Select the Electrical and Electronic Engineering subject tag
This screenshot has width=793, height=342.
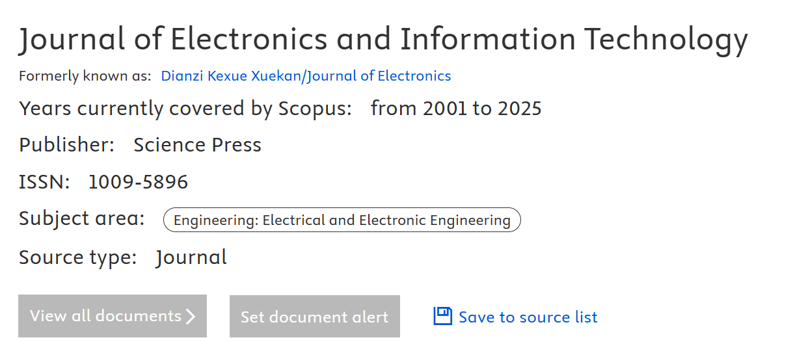point(342,220)
